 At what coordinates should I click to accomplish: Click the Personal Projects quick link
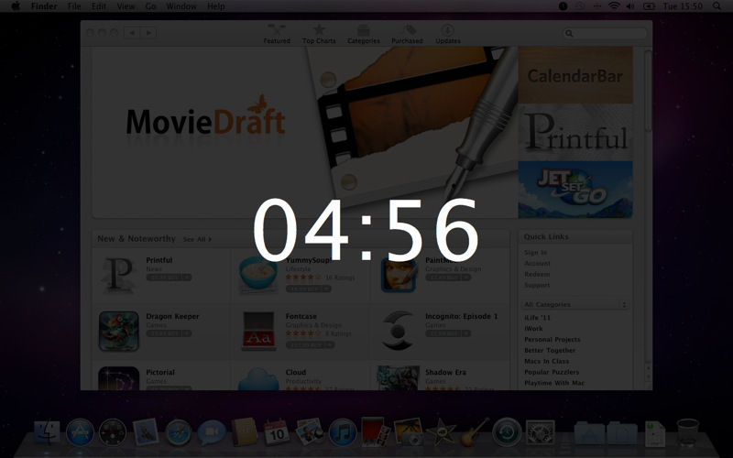[552, 339]
